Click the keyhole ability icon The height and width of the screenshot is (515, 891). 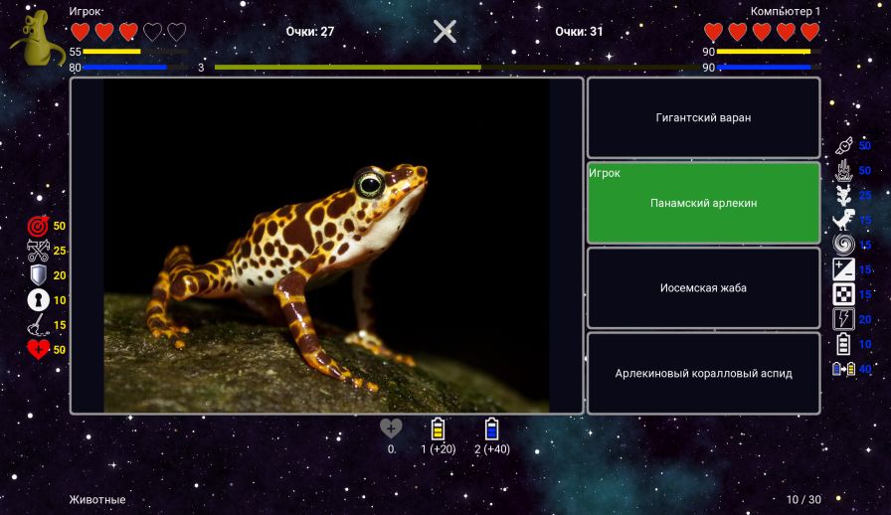(38, 300)
